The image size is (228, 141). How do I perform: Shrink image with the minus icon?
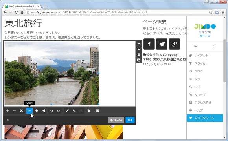coord(14,111)
